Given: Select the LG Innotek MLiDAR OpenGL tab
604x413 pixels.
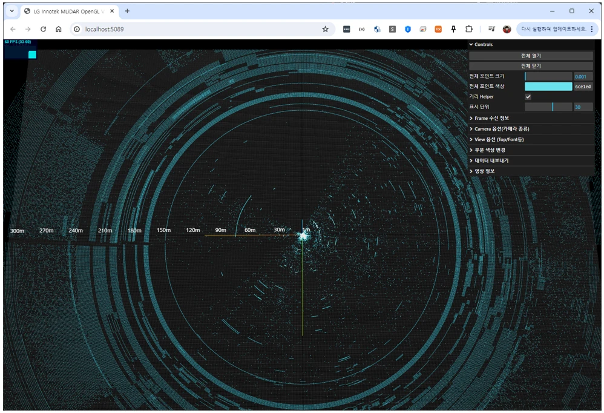Looking at the screenshot, I should [x=68, y=12].
